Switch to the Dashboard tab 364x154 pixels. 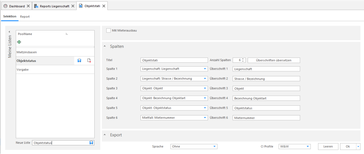(x=17, y=6)
